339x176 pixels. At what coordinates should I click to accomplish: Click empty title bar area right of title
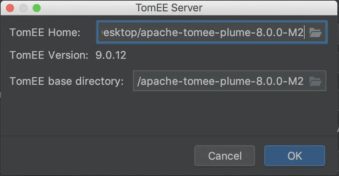point(271,7)
